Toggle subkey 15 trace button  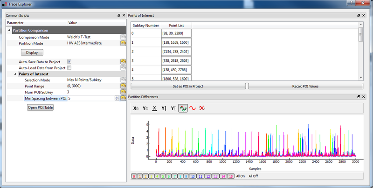pyautogui.click(x=231, y=176)
